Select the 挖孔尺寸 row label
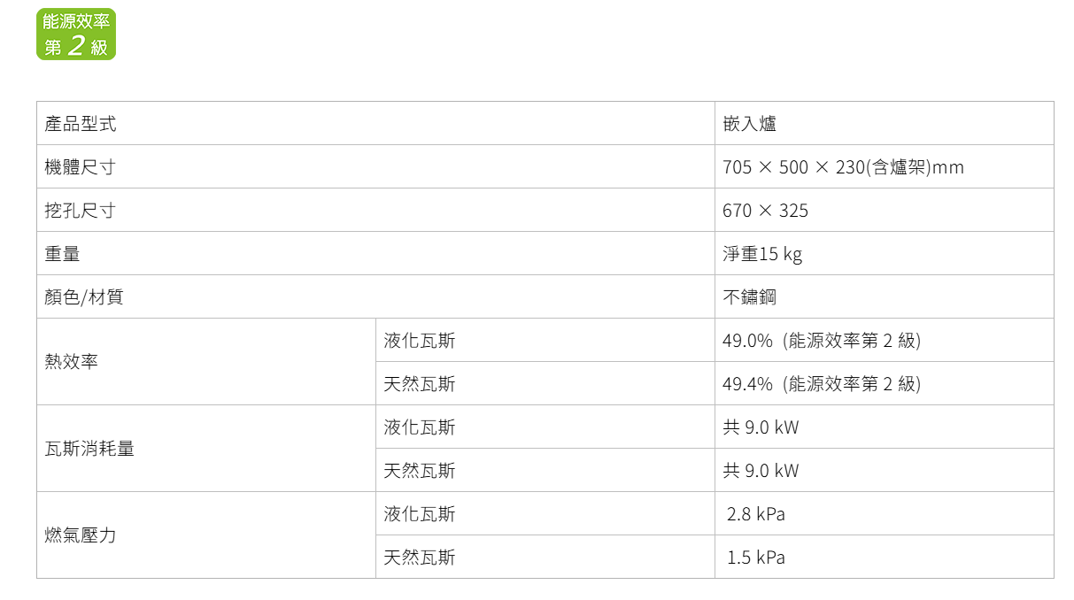The image size is (1074, 600). 375,210
